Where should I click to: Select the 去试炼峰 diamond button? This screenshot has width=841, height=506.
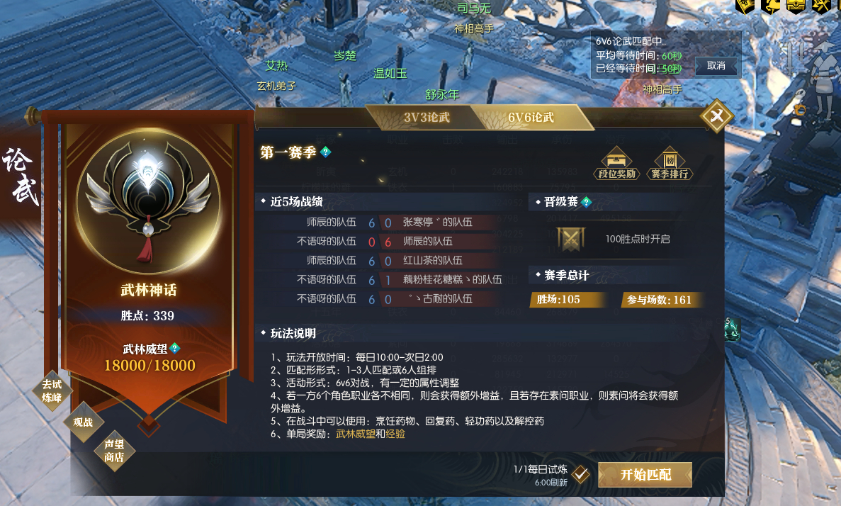52,390
